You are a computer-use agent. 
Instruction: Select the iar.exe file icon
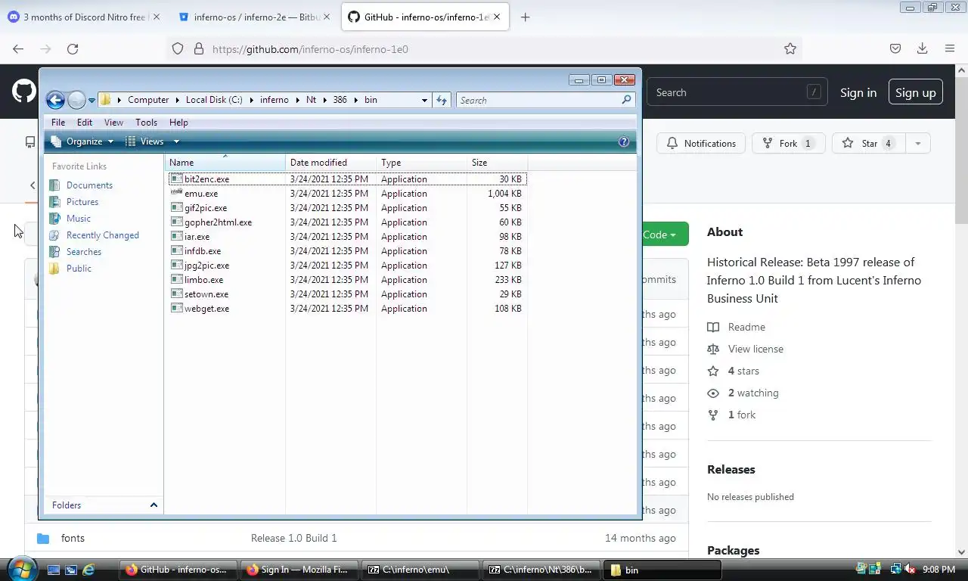[177, 237]
